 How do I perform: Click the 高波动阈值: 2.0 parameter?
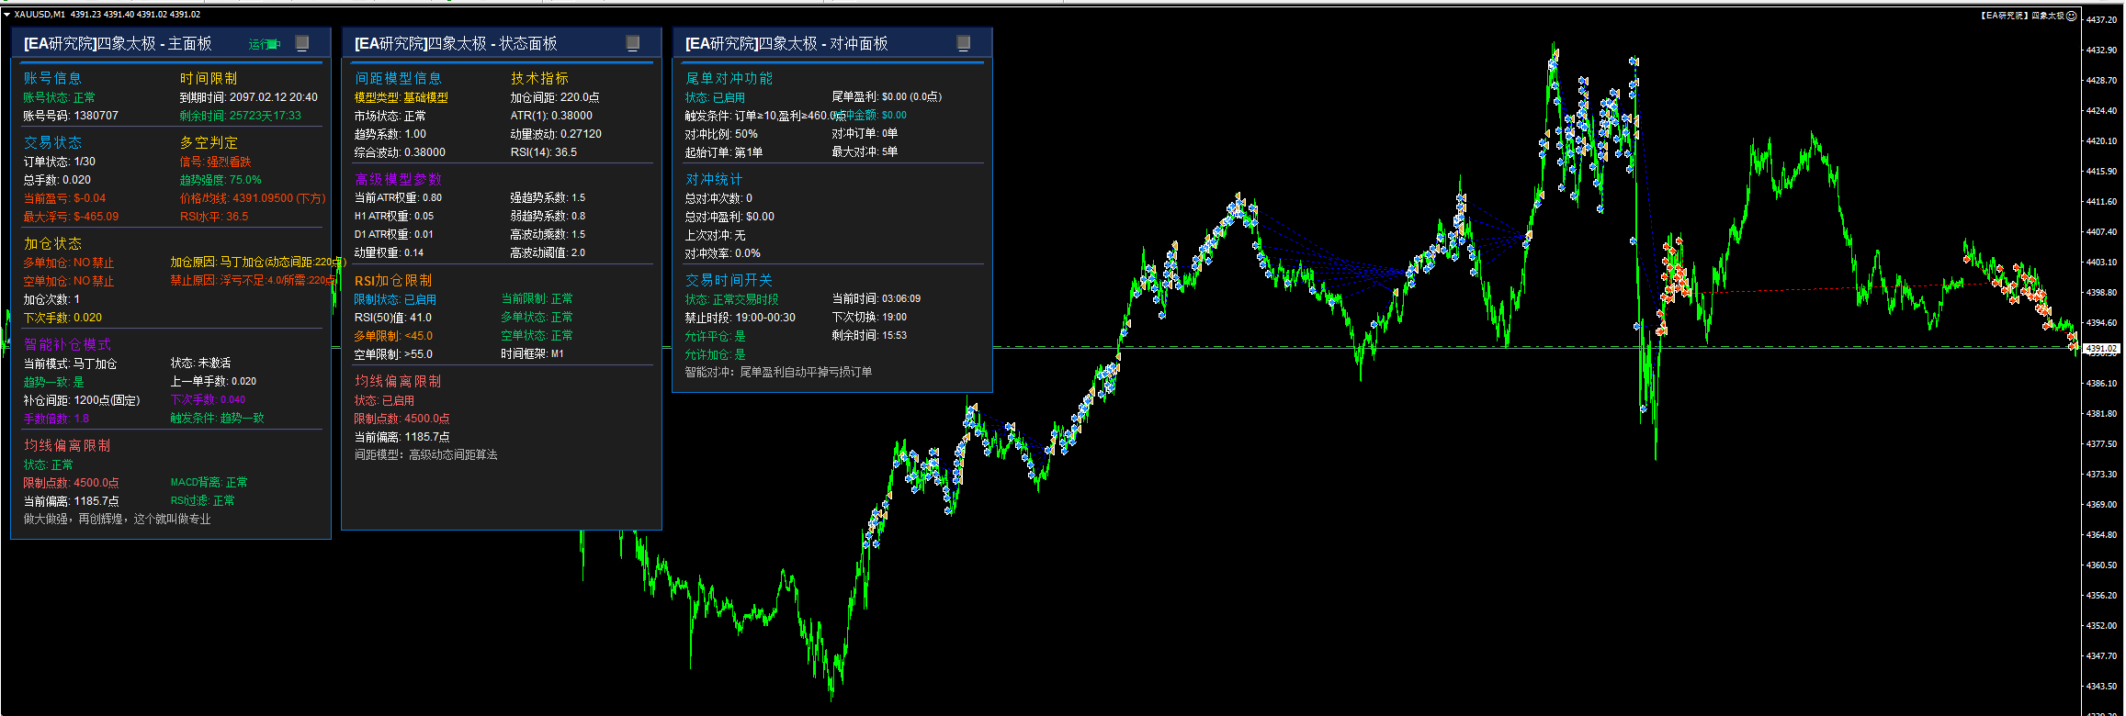[x=548, y=252]
